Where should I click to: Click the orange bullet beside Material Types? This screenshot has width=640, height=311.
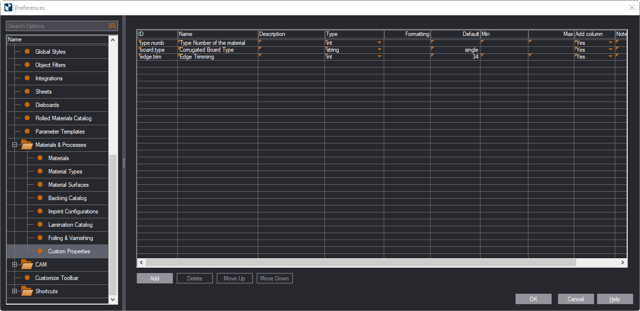point(40,172)
